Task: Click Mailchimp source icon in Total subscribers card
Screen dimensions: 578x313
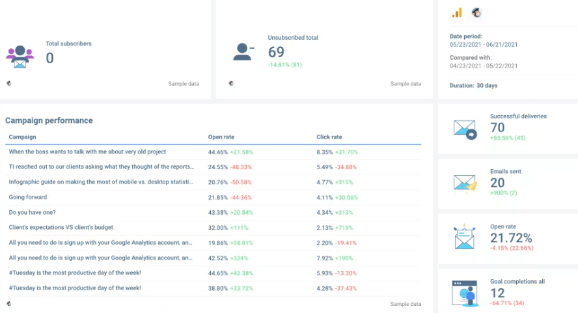Action: [x=9, y=83]
